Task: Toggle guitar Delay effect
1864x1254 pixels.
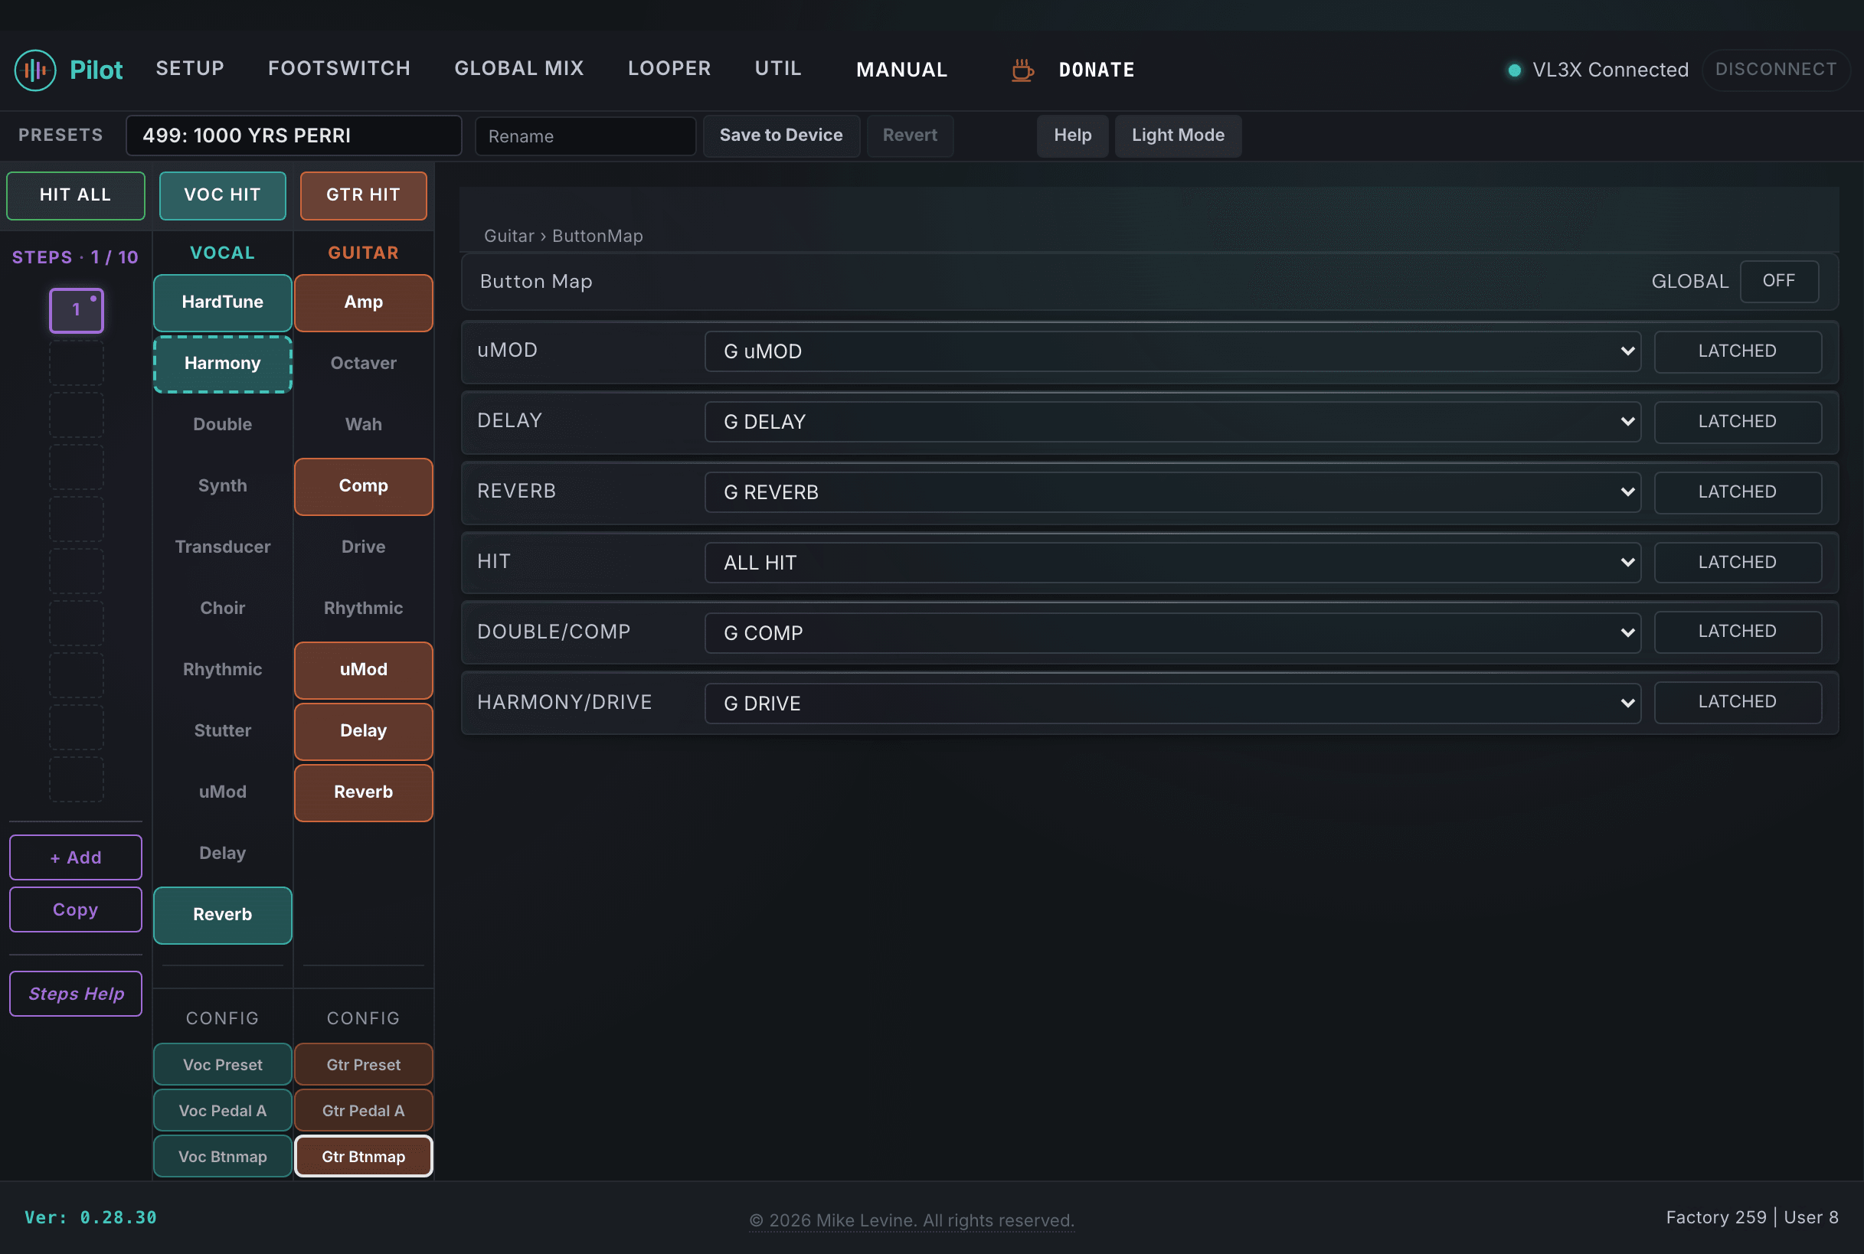Action: [x=363, y=731]
